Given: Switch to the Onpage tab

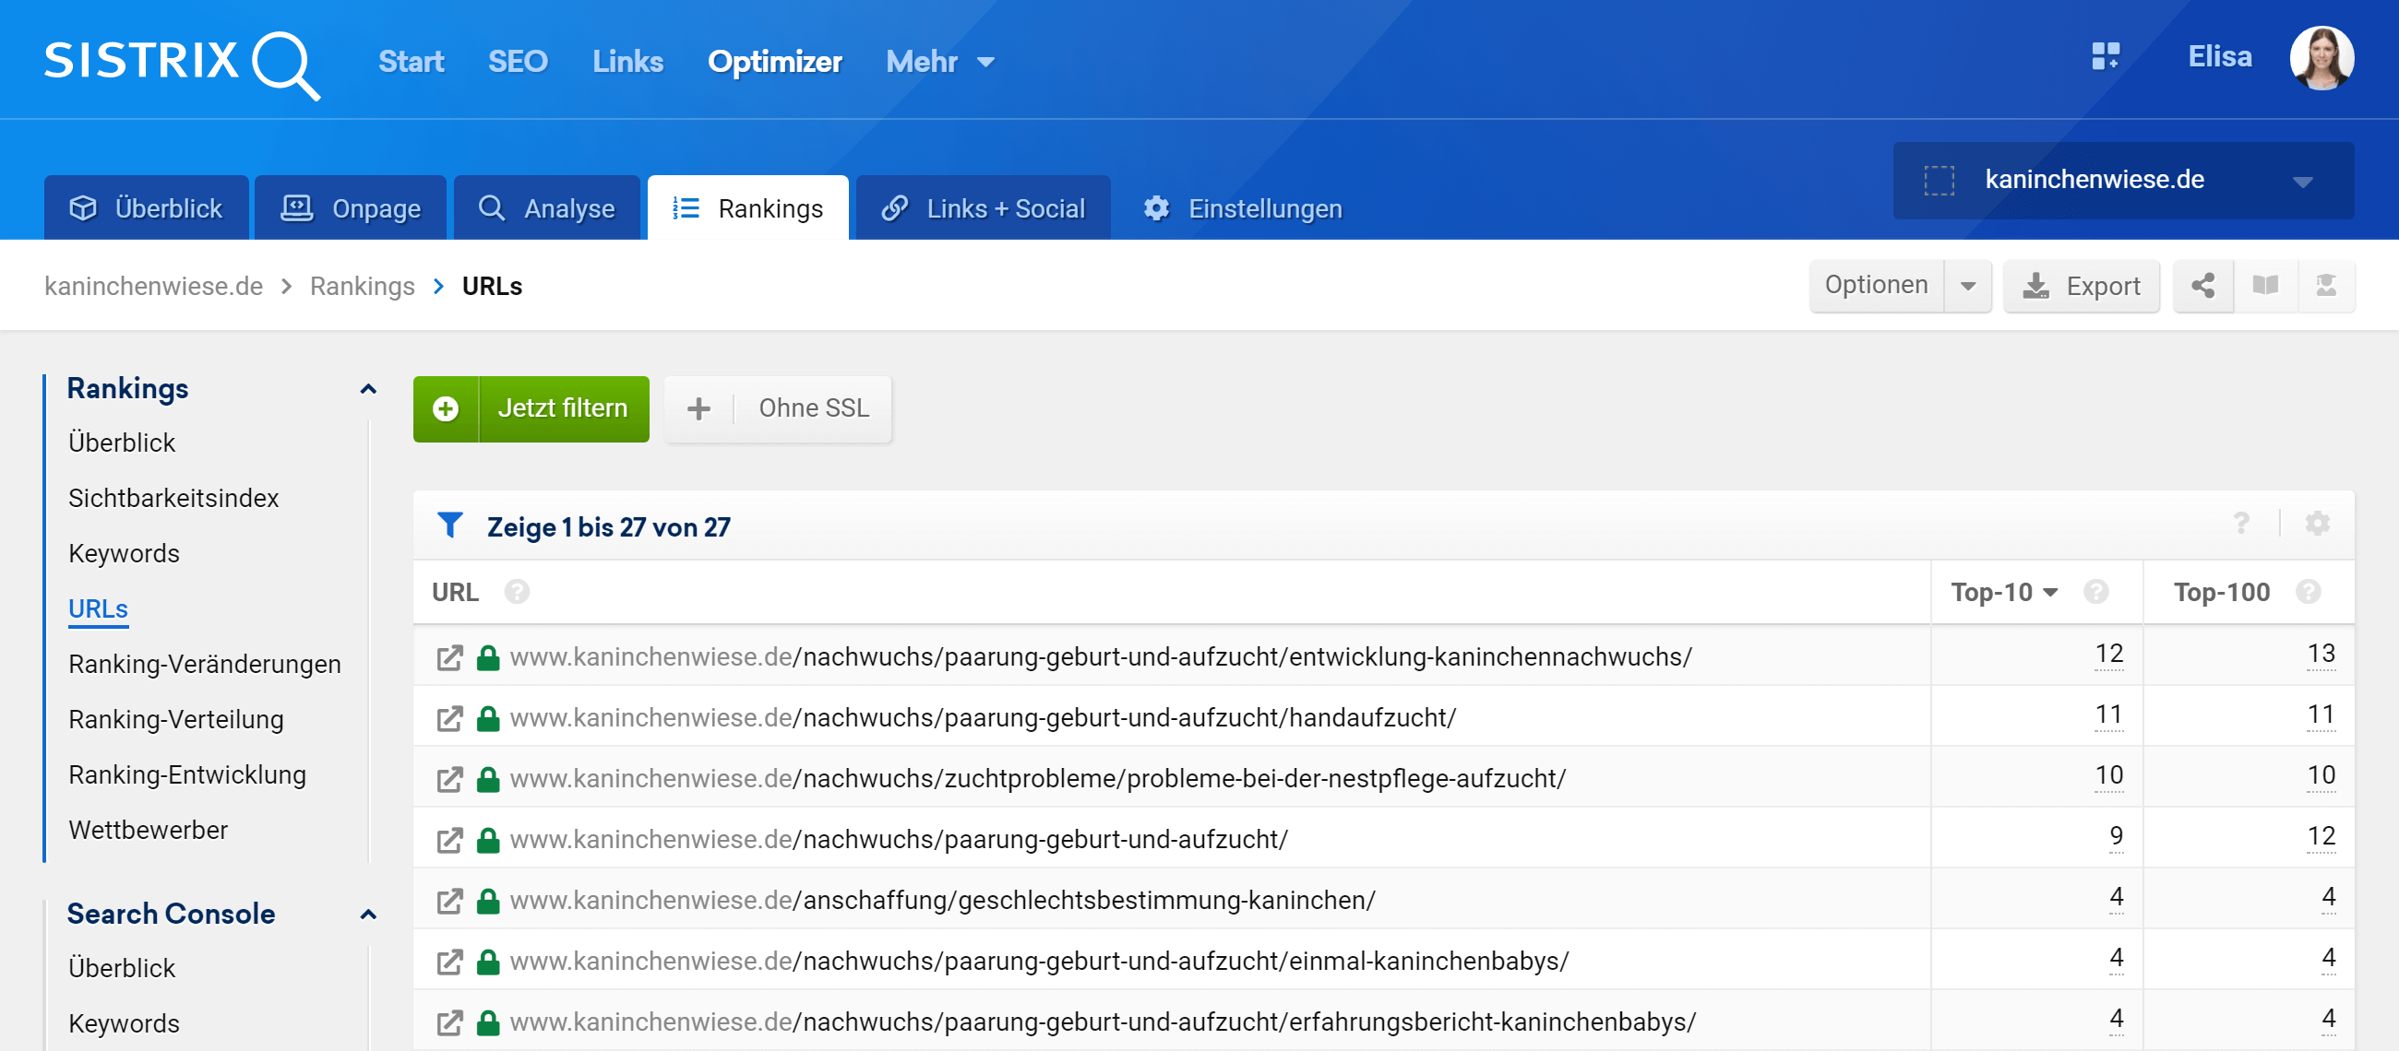Looking at the screenshot, I should click(352, 208).
